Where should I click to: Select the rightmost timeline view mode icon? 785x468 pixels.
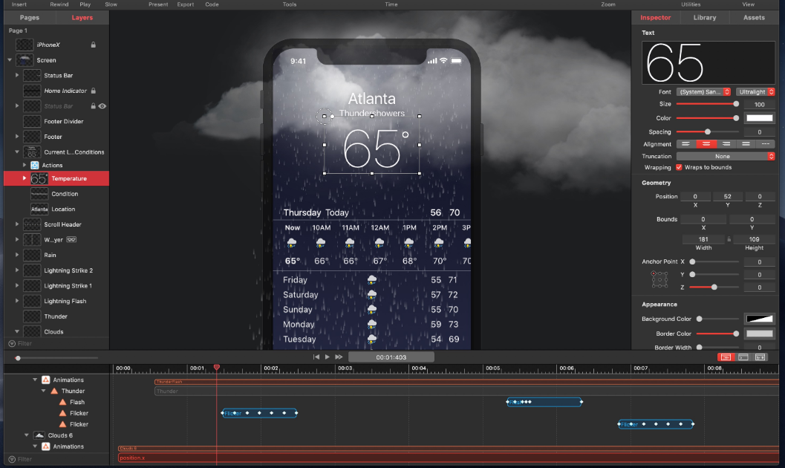pyautogui.click(x=760, y=357)
